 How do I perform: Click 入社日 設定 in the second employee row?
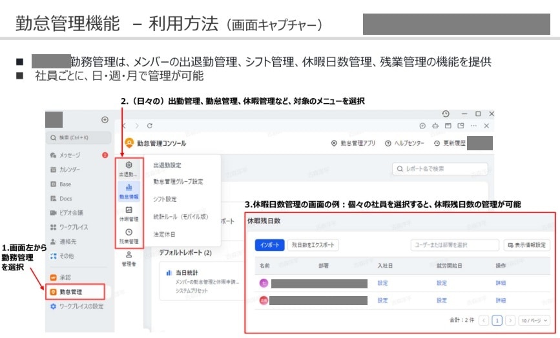382,300
